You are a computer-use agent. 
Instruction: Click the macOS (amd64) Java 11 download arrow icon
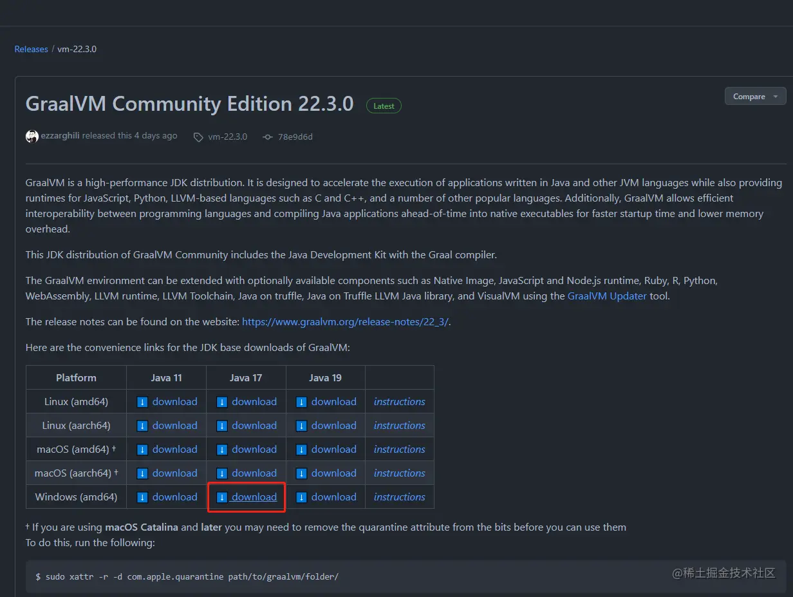[x=143, y=450]
